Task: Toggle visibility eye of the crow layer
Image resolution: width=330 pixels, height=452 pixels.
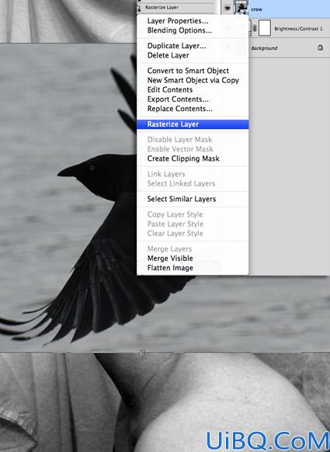Action: 228,9
